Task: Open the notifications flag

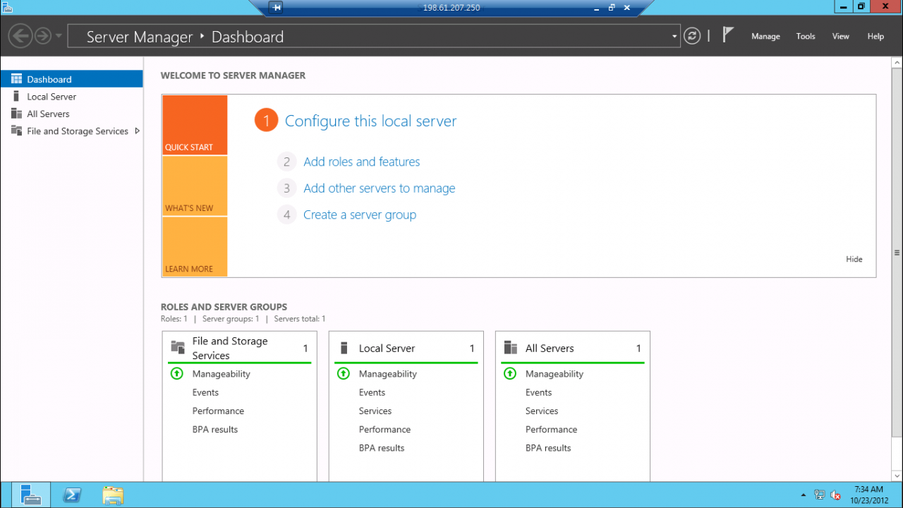Action: 729,35
